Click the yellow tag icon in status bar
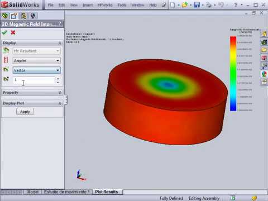The image size is (268, 201). pos(254,198)
